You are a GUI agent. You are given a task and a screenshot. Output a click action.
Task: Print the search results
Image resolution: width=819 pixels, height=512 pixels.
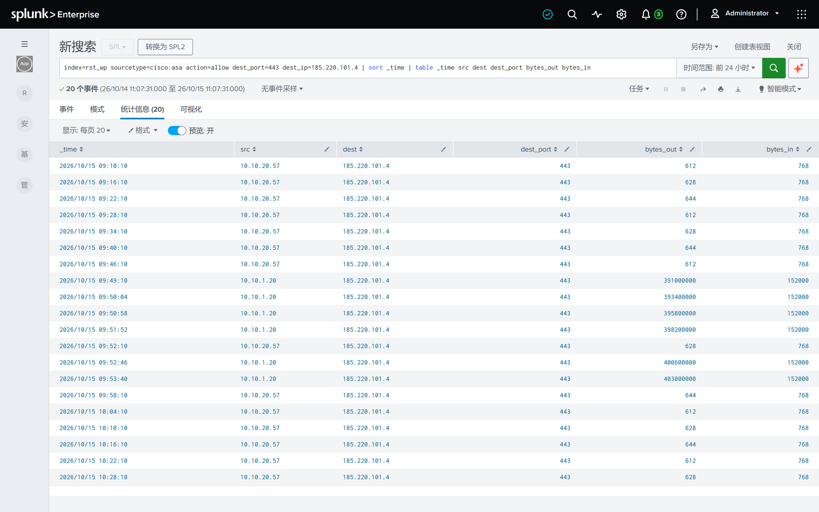coord(720,89)
